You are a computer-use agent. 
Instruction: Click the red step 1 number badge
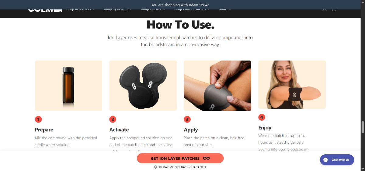pyautogui.click(x=38, y=119)
